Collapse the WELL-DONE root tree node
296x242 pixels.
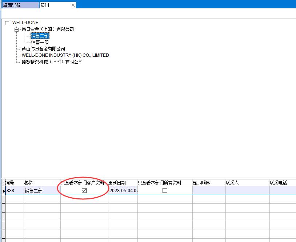[x=7, y=23]
